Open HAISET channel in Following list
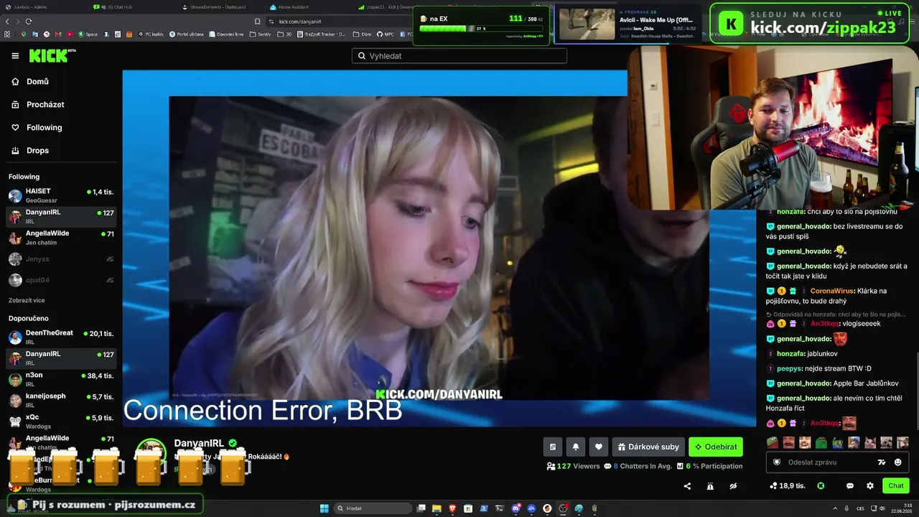 pos(61,195)
